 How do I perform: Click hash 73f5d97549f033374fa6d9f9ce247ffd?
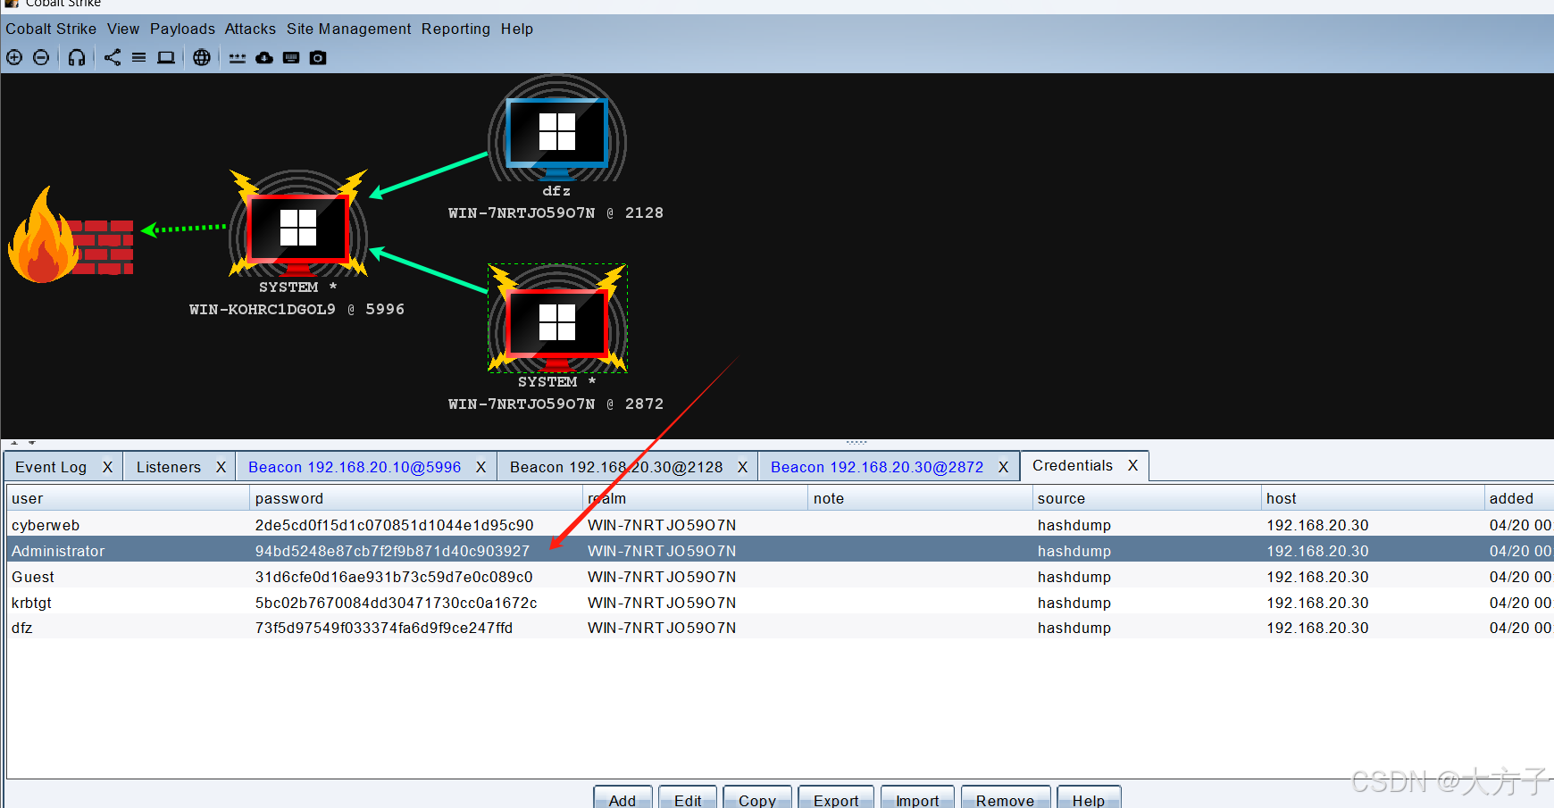384,628
